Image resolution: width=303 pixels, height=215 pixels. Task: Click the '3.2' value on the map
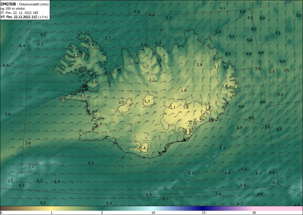tap(76, 56)
